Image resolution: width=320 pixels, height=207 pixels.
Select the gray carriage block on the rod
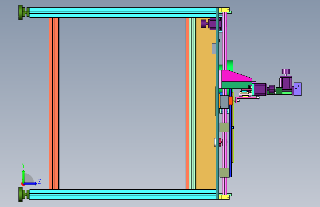click(x=224, y=102)
